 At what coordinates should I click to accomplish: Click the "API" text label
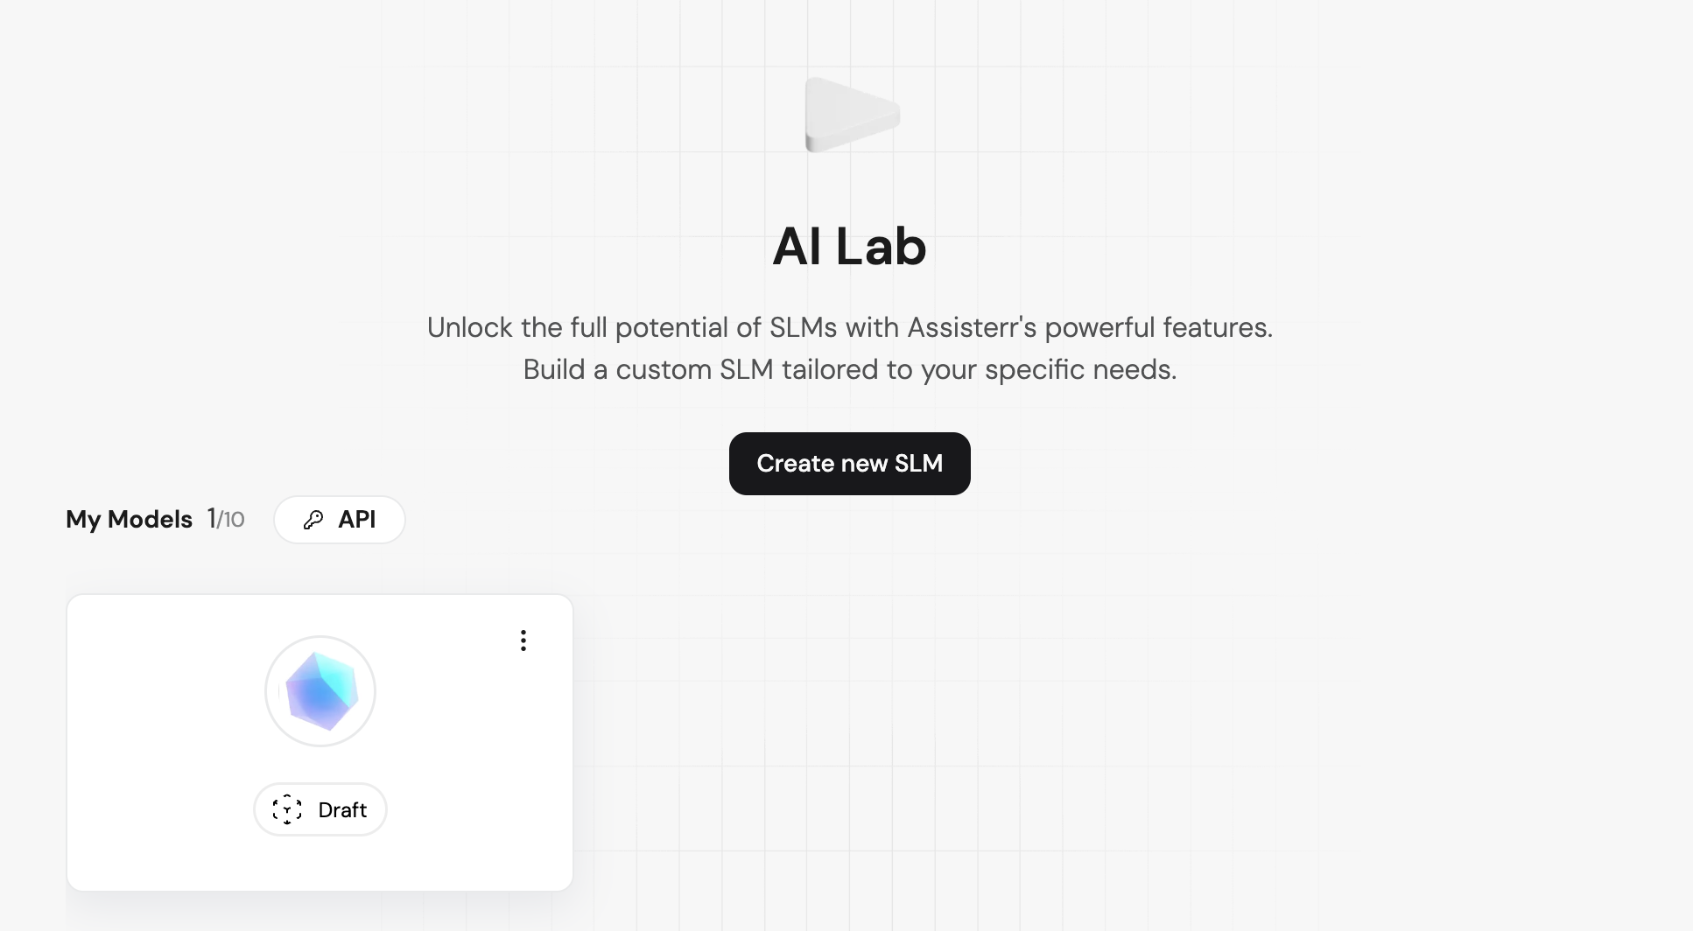pos(357,520)
